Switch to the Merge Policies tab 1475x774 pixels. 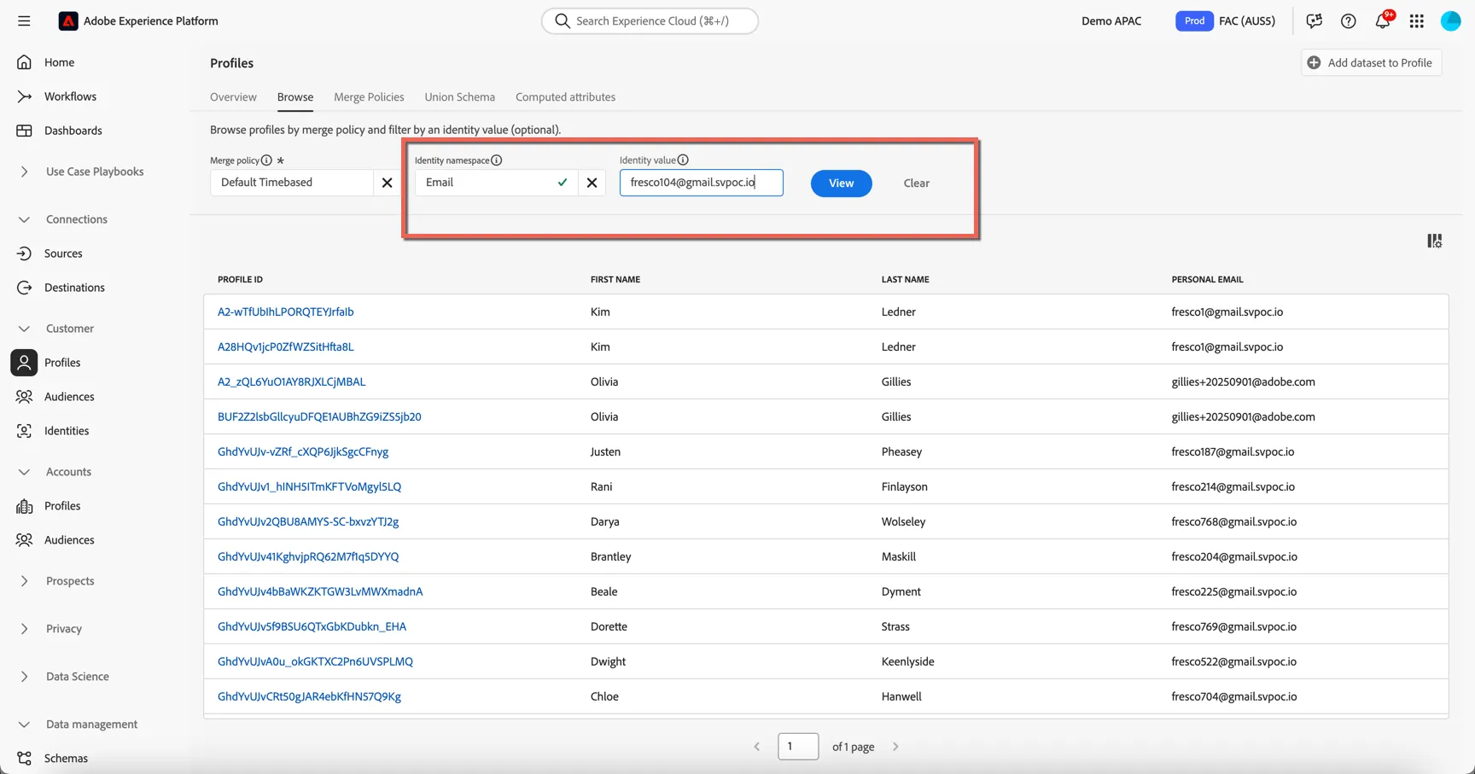[x=369, y=97]
